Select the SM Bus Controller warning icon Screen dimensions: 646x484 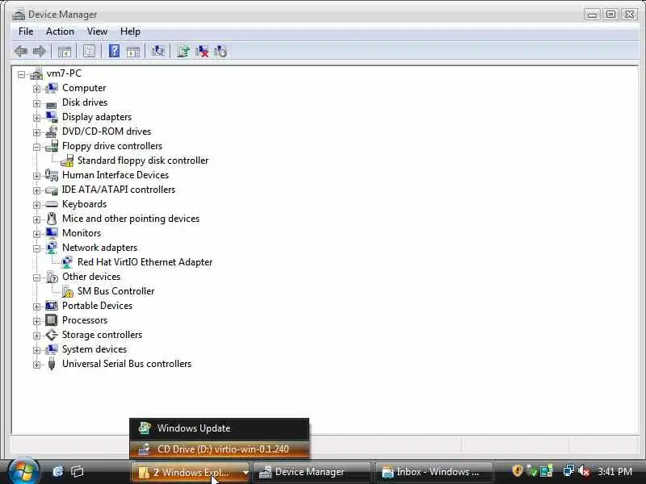point(68,291)
